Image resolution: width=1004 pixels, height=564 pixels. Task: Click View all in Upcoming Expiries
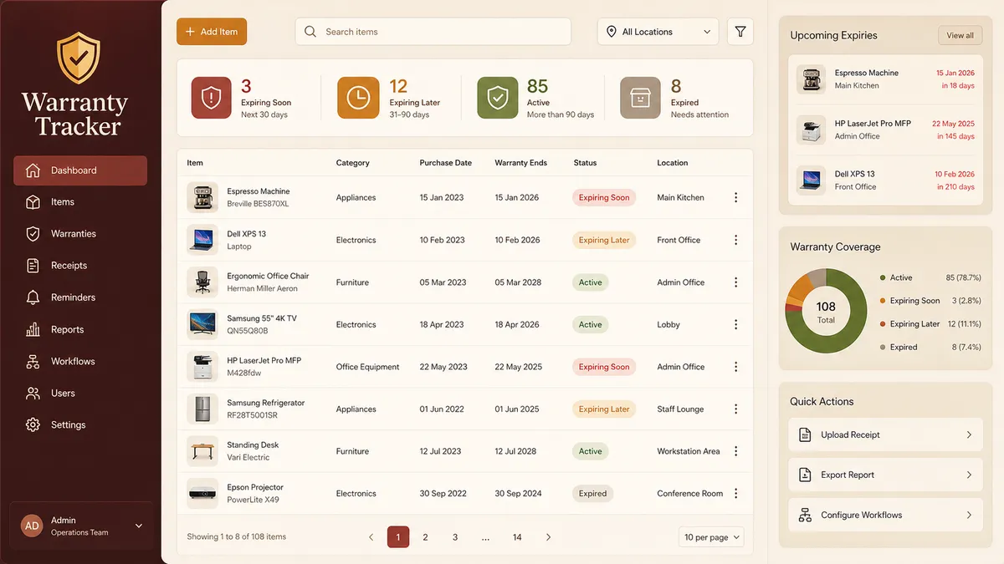click(960, 35)
